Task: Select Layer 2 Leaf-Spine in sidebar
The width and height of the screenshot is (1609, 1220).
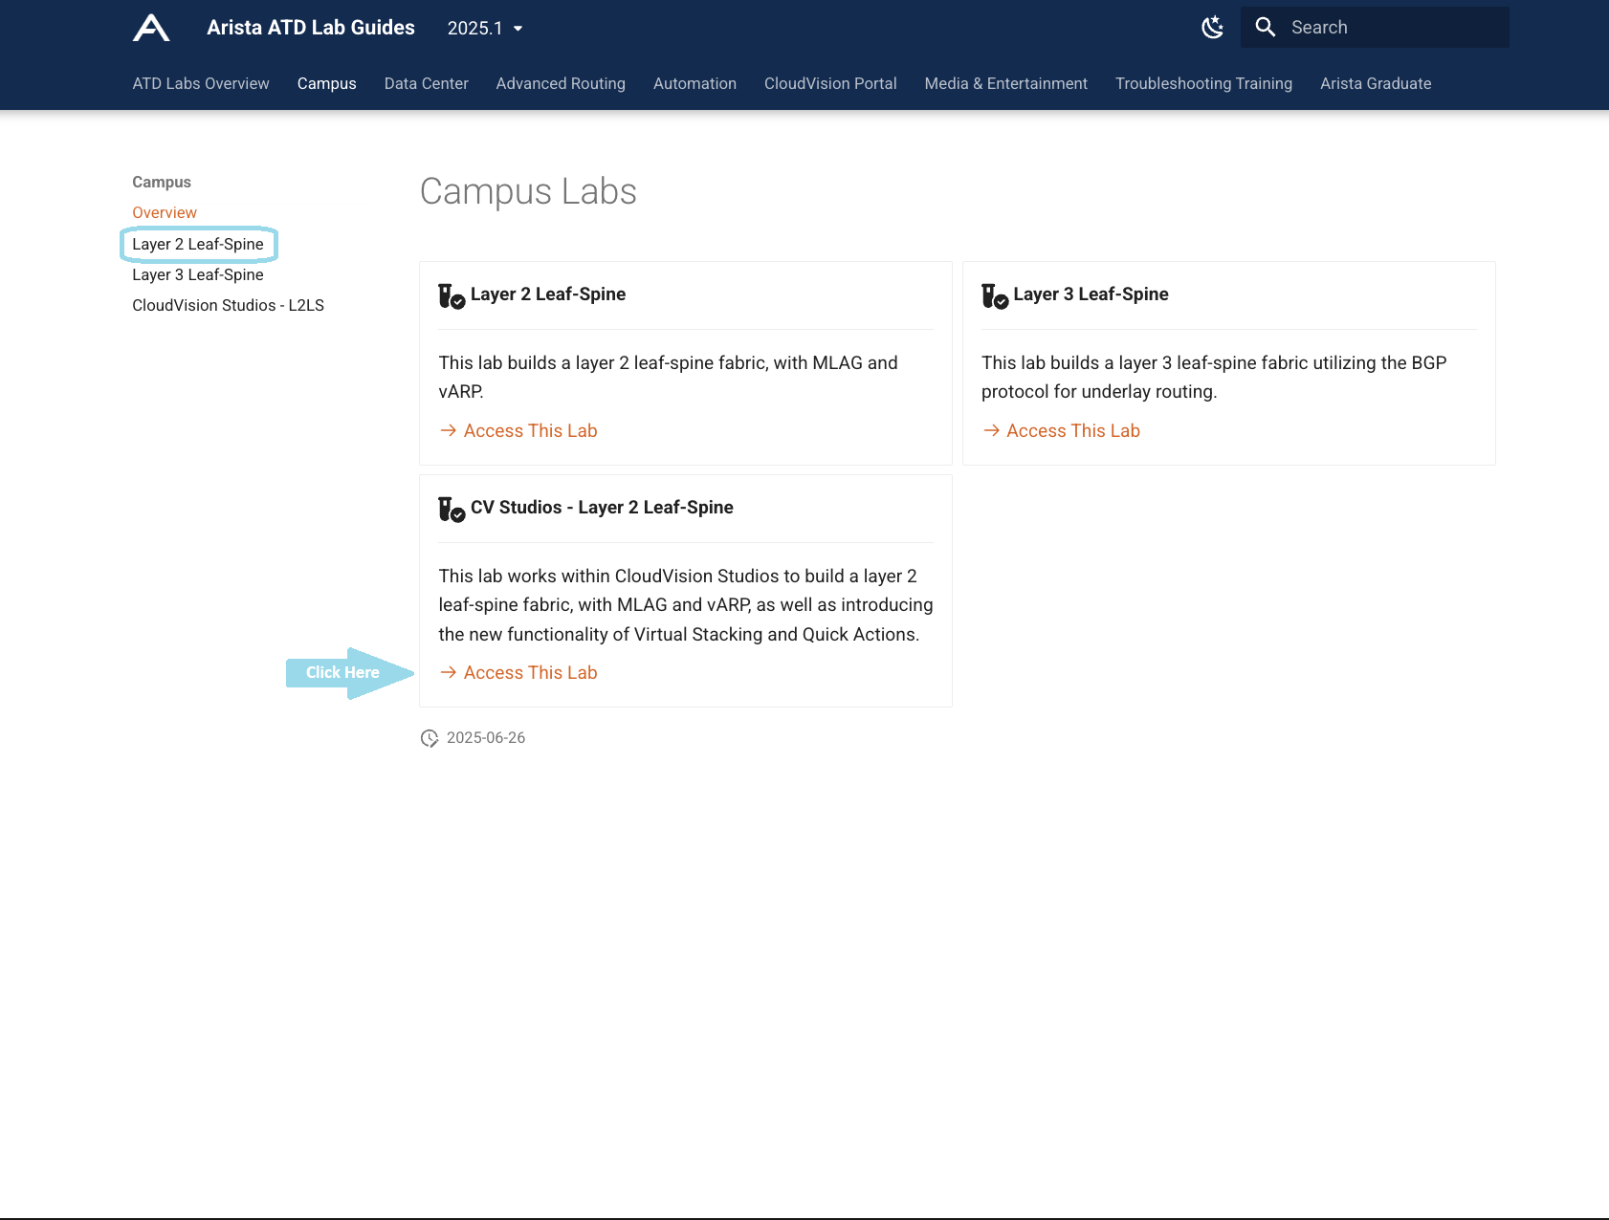Action: tap(198, 245)
